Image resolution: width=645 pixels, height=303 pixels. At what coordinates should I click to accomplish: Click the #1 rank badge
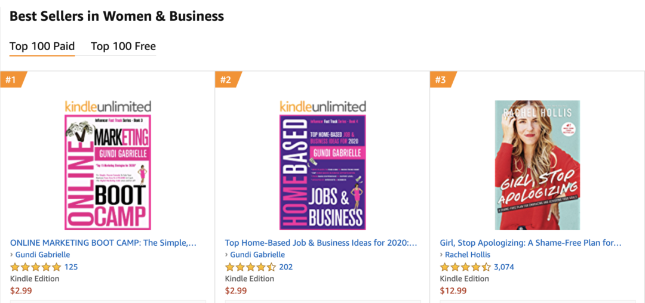pyautogui.click(x=13, y=80)
